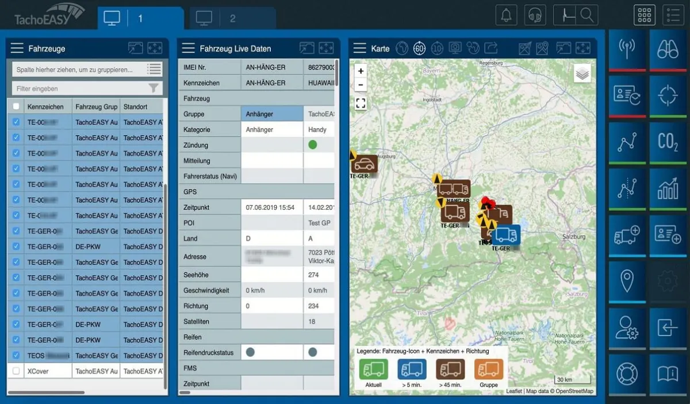Viewport: 690px width, 404px height.
Task: Click the bar chart statistics tile
Action: coord(668,188)
